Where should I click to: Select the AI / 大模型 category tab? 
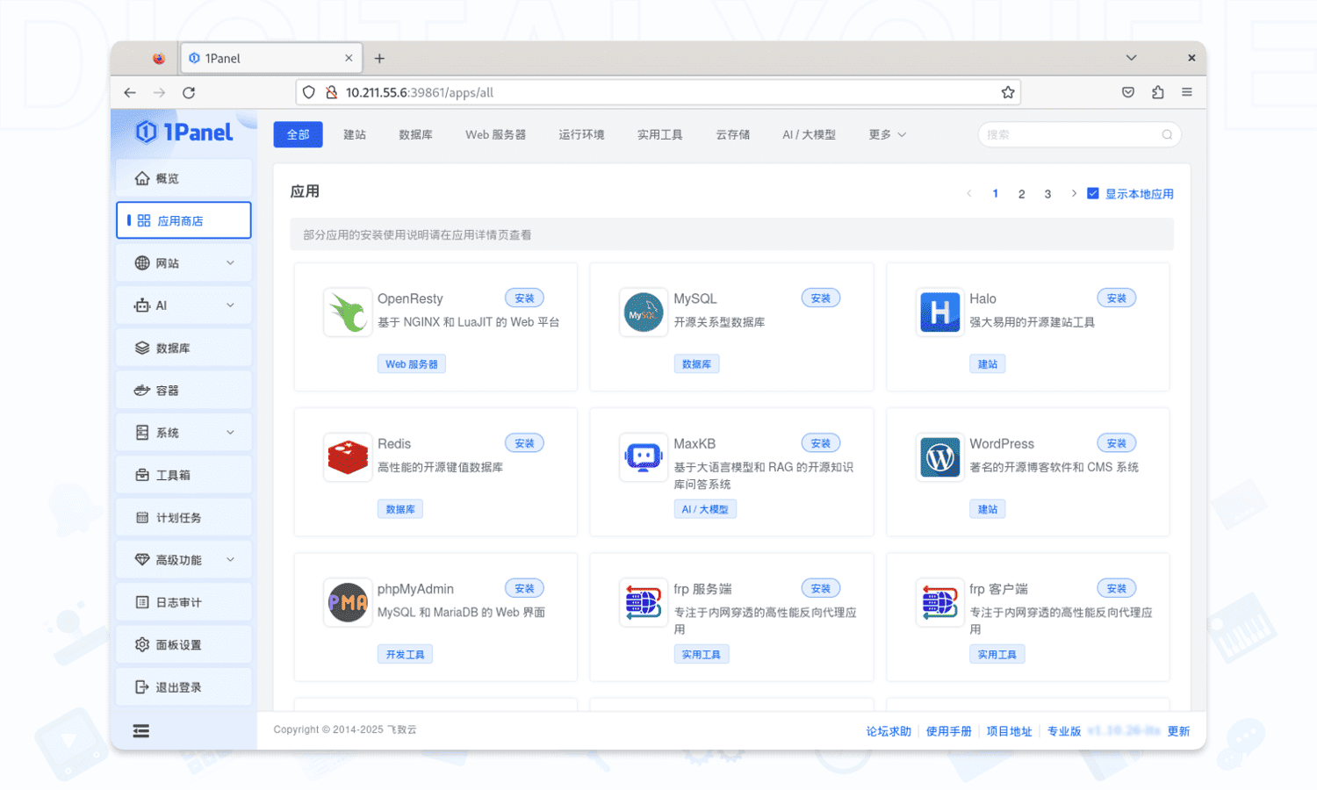coord(809,134)
